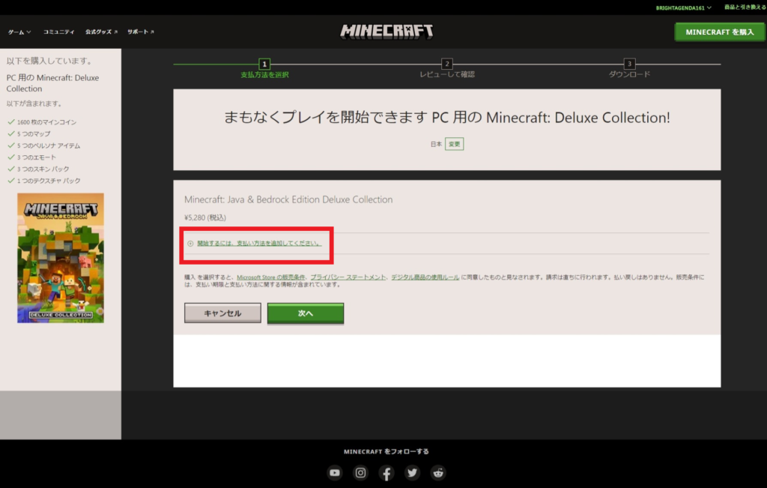Open the コミュニティ menu item

pos(58,31)
